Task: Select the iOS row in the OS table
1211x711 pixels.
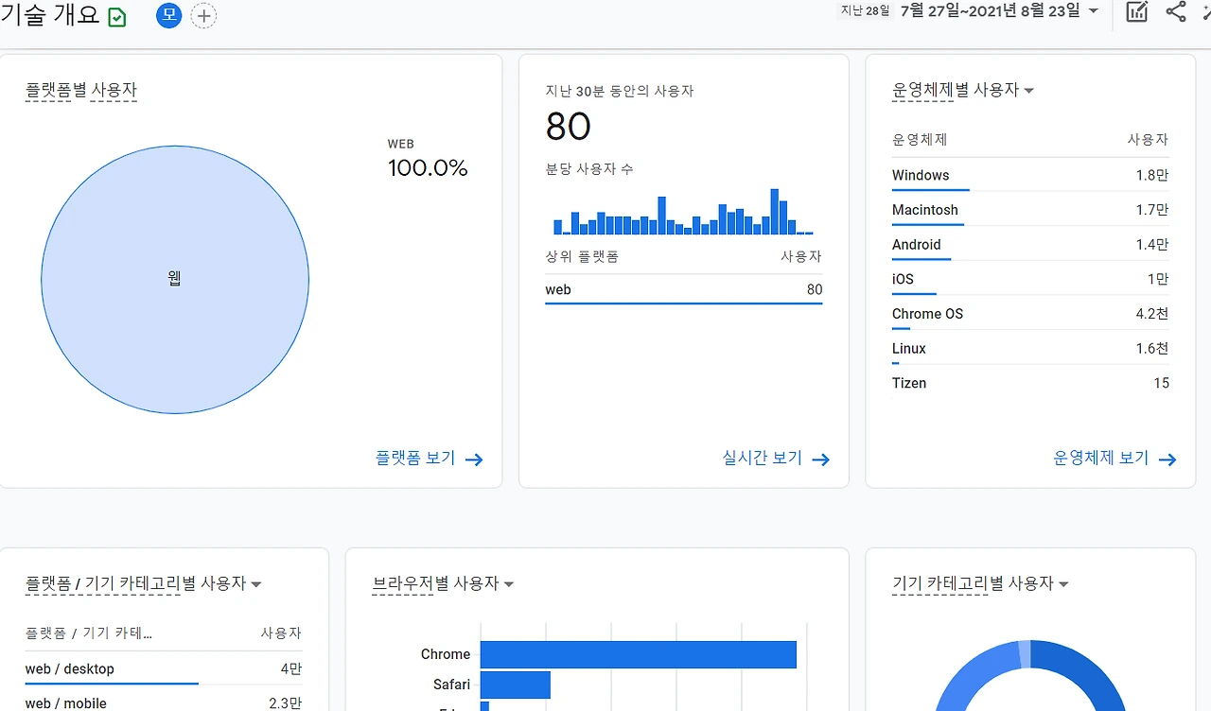Action: tap(1030, 279)
